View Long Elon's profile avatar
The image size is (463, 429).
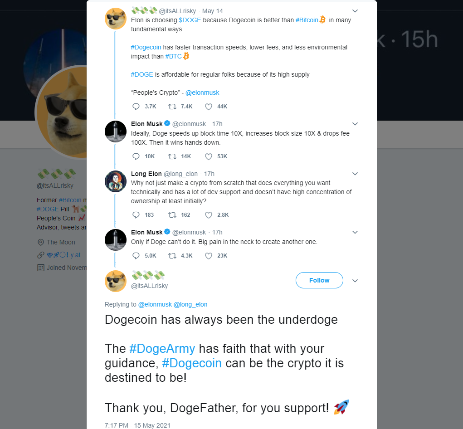tap(116, 181)
